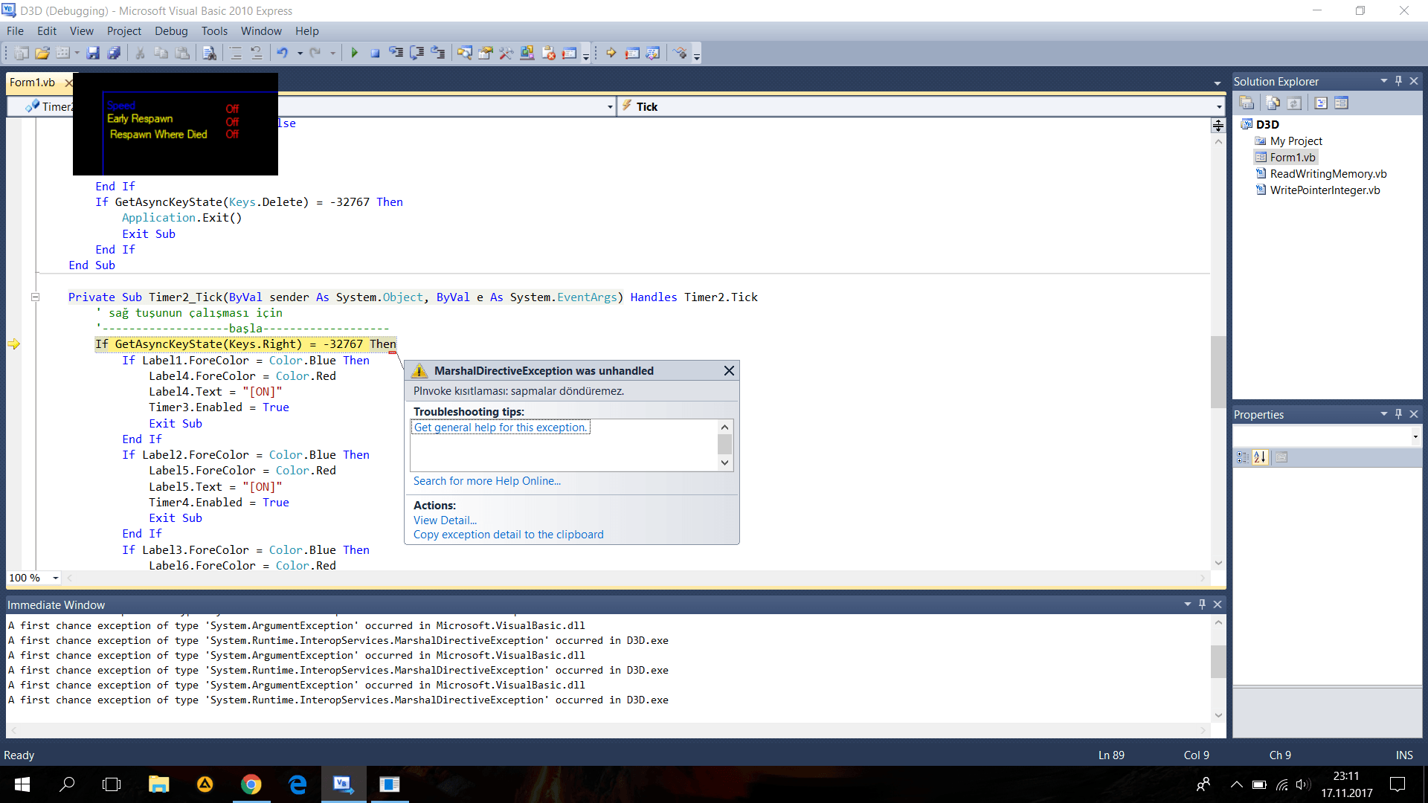The image size is (1428, 803).
Task: Close the Immediate Window panel
Action: [x=1218, y=604]
